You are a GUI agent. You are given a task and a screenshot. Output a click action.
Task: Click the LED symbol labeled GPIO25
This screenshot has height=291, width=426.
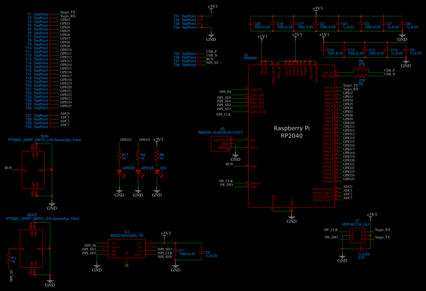[x=139, y=172]
